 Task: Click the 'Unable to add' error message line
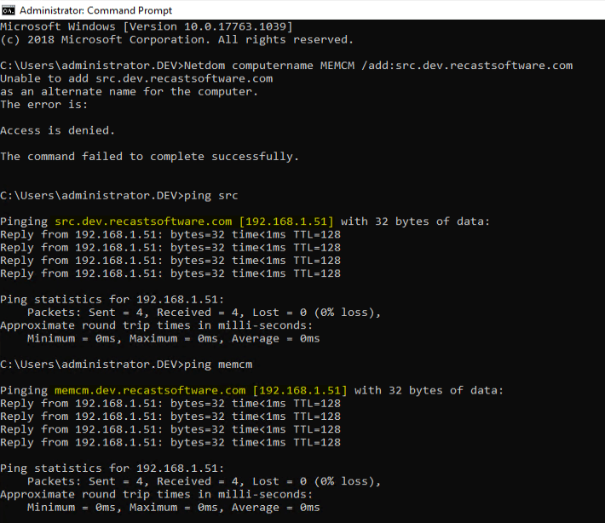coord(136,78)
